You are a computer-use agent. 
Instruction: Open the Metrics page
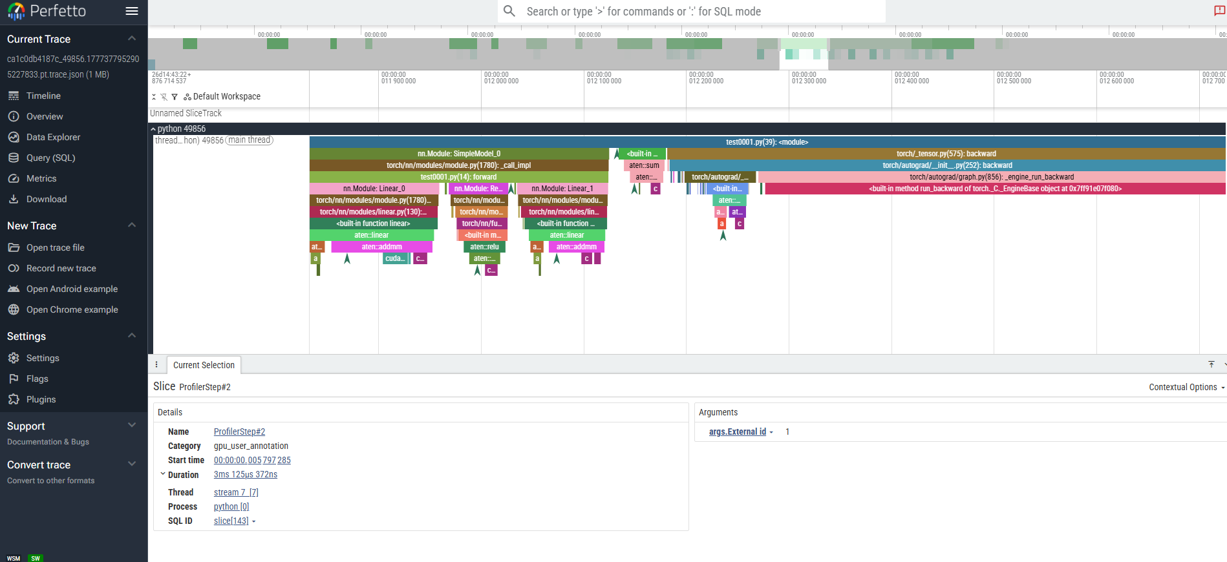coord(41,178)
